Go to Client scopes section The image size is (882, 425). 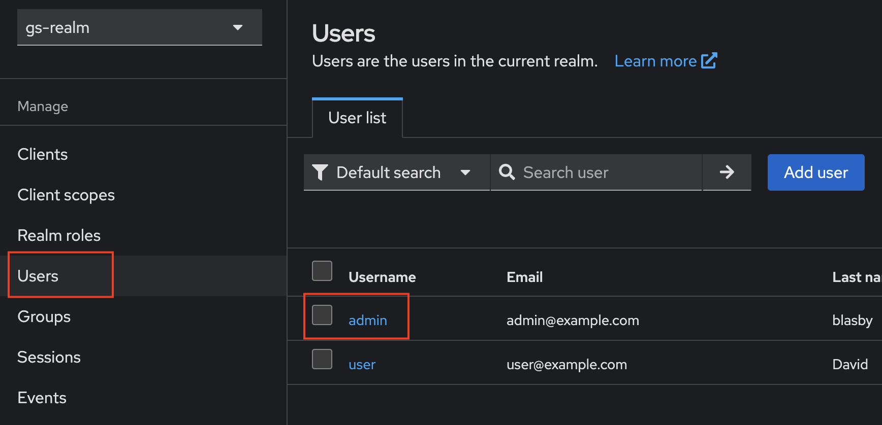tap(66, 195)
